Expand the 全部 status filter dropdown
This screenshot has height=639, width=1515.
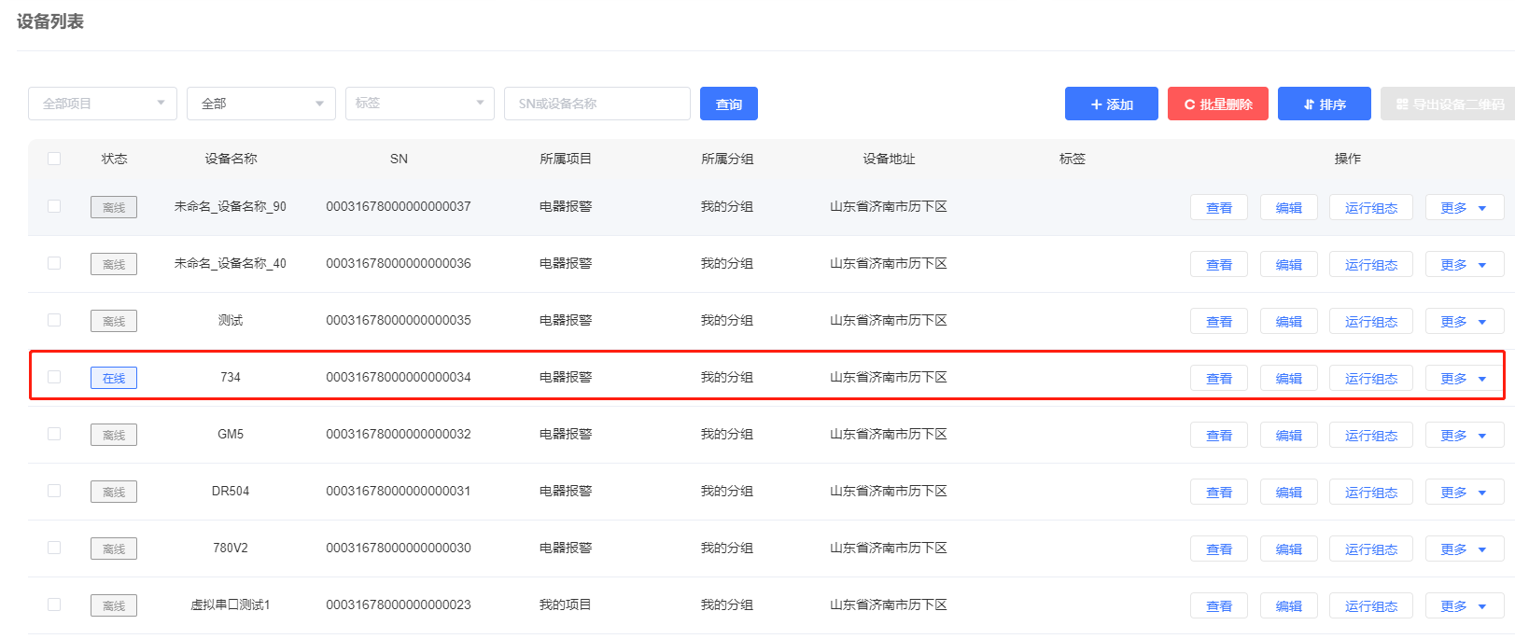point(261,104)
